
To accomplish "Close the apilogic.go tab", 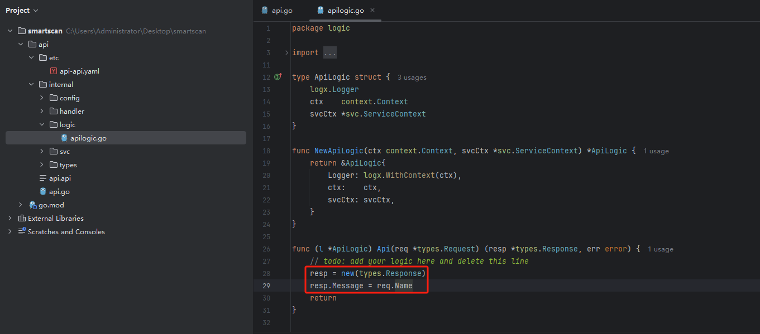I will (x=372, y=11).
